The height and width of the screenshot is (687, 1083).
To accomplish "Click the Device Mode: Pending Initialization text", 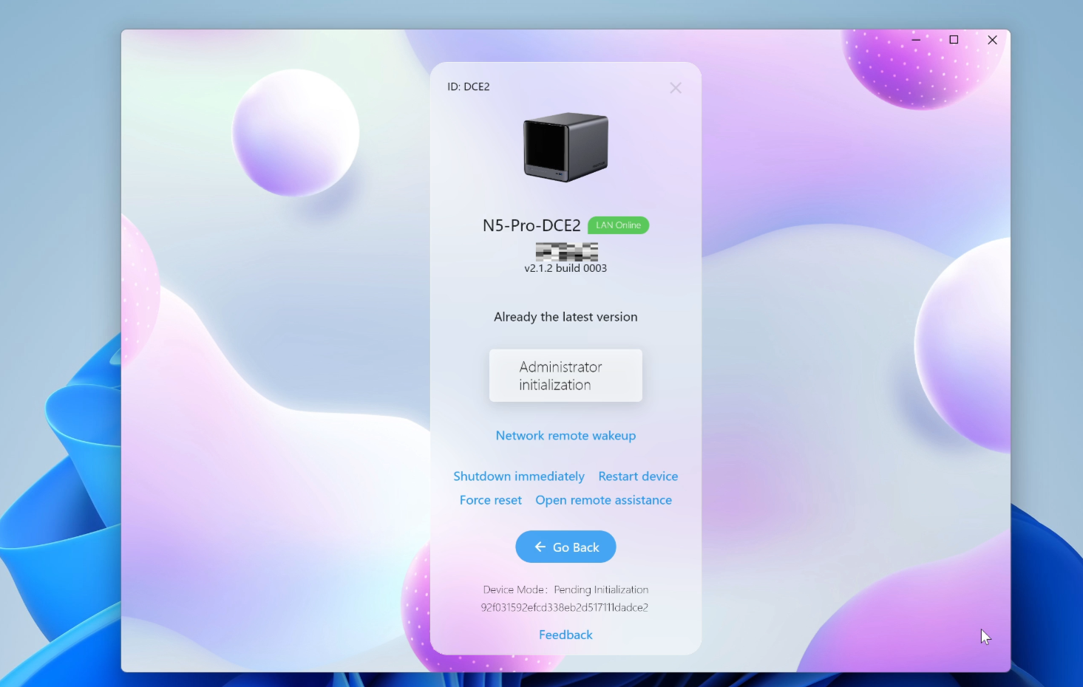I will [x=566, y=589].
